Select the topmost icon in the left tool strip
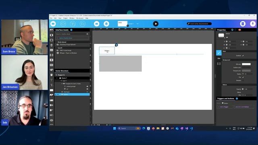The height and width of the screenshot is (145, 258). [52, 30]
